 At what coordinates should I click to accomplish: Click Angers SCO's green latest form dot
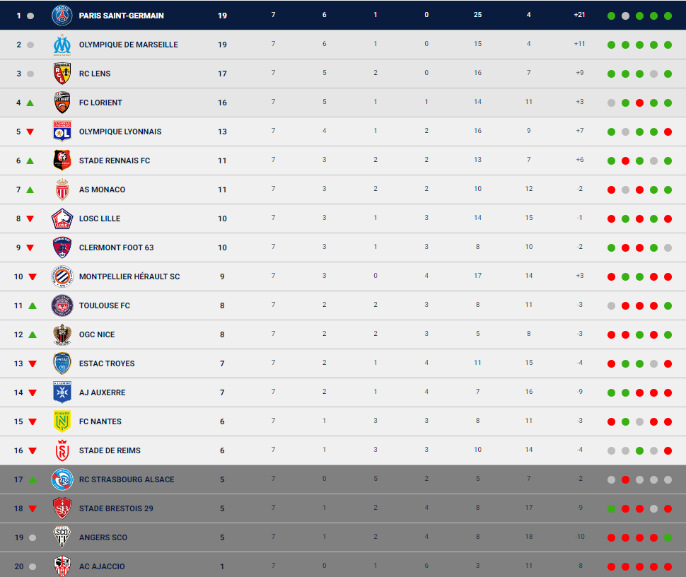pos(668,537)
